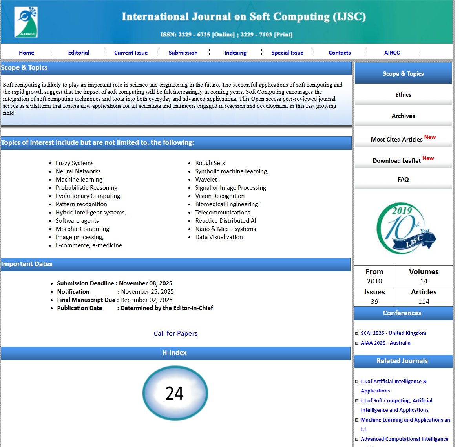462x447 pixels.
Task: Click the 'Hybrid intelligent systems,' topic
Action: point(91,213)
